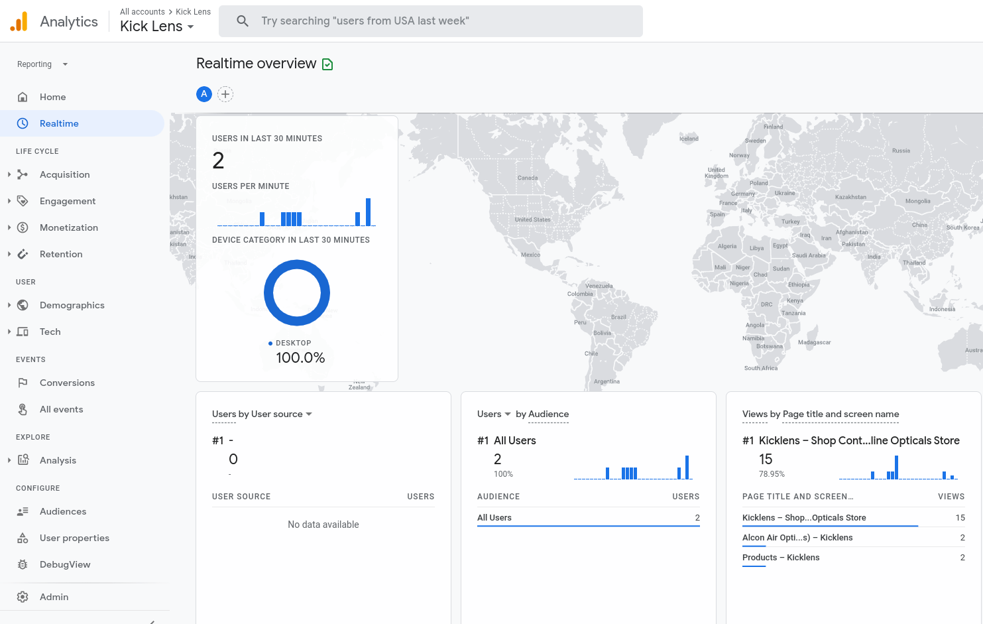Expand the Monetization section arrow
This screenshot has width=983, height=624.
pyautogui.click(x=9, y=227)
